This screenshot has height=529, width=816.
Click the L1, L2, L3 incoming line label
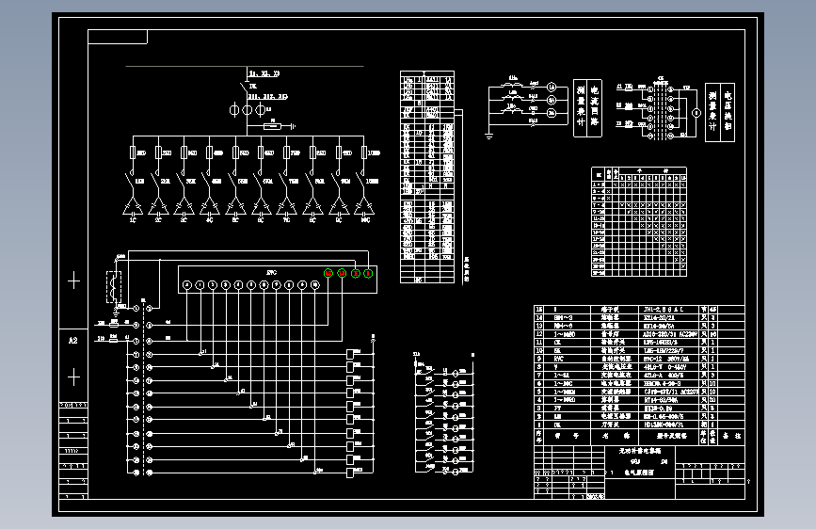(264, 73)
